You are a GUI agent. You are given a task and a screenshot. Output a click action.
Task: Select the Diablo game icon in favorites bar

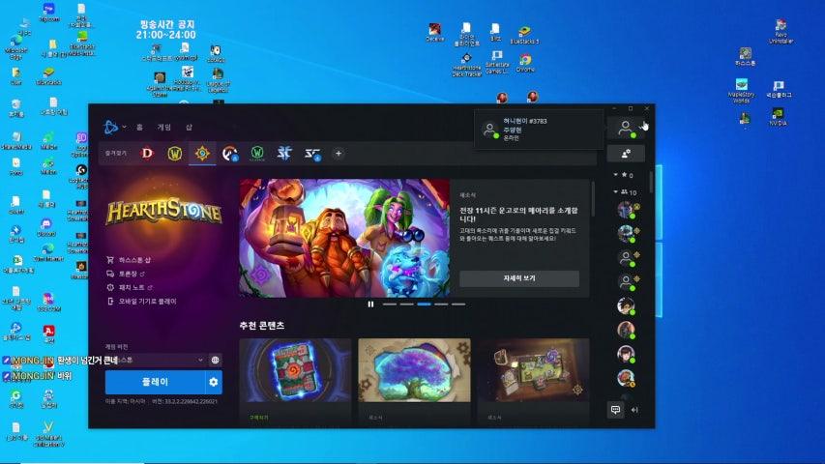click(x=147, y=154)
